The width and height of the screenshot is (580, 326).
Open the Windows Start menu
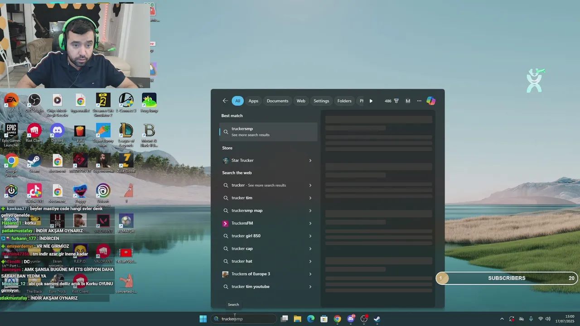point(203,319)
